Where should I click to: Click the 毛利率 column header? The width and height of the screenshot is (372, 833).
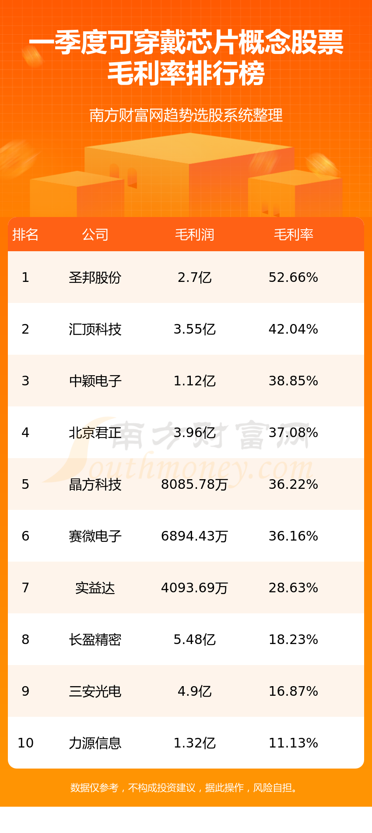pos(293,235)
